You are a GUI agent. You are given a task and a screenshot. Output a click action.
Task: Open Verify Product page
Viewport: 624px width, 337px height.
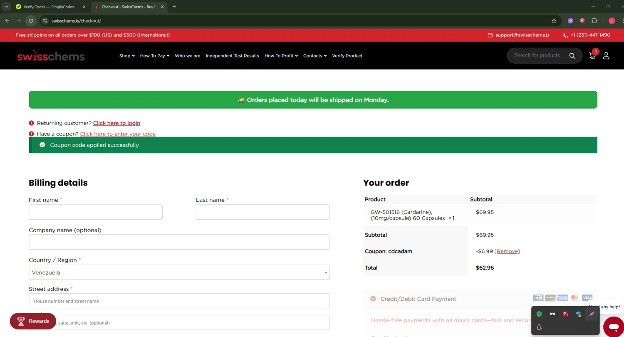pos(347,56)
